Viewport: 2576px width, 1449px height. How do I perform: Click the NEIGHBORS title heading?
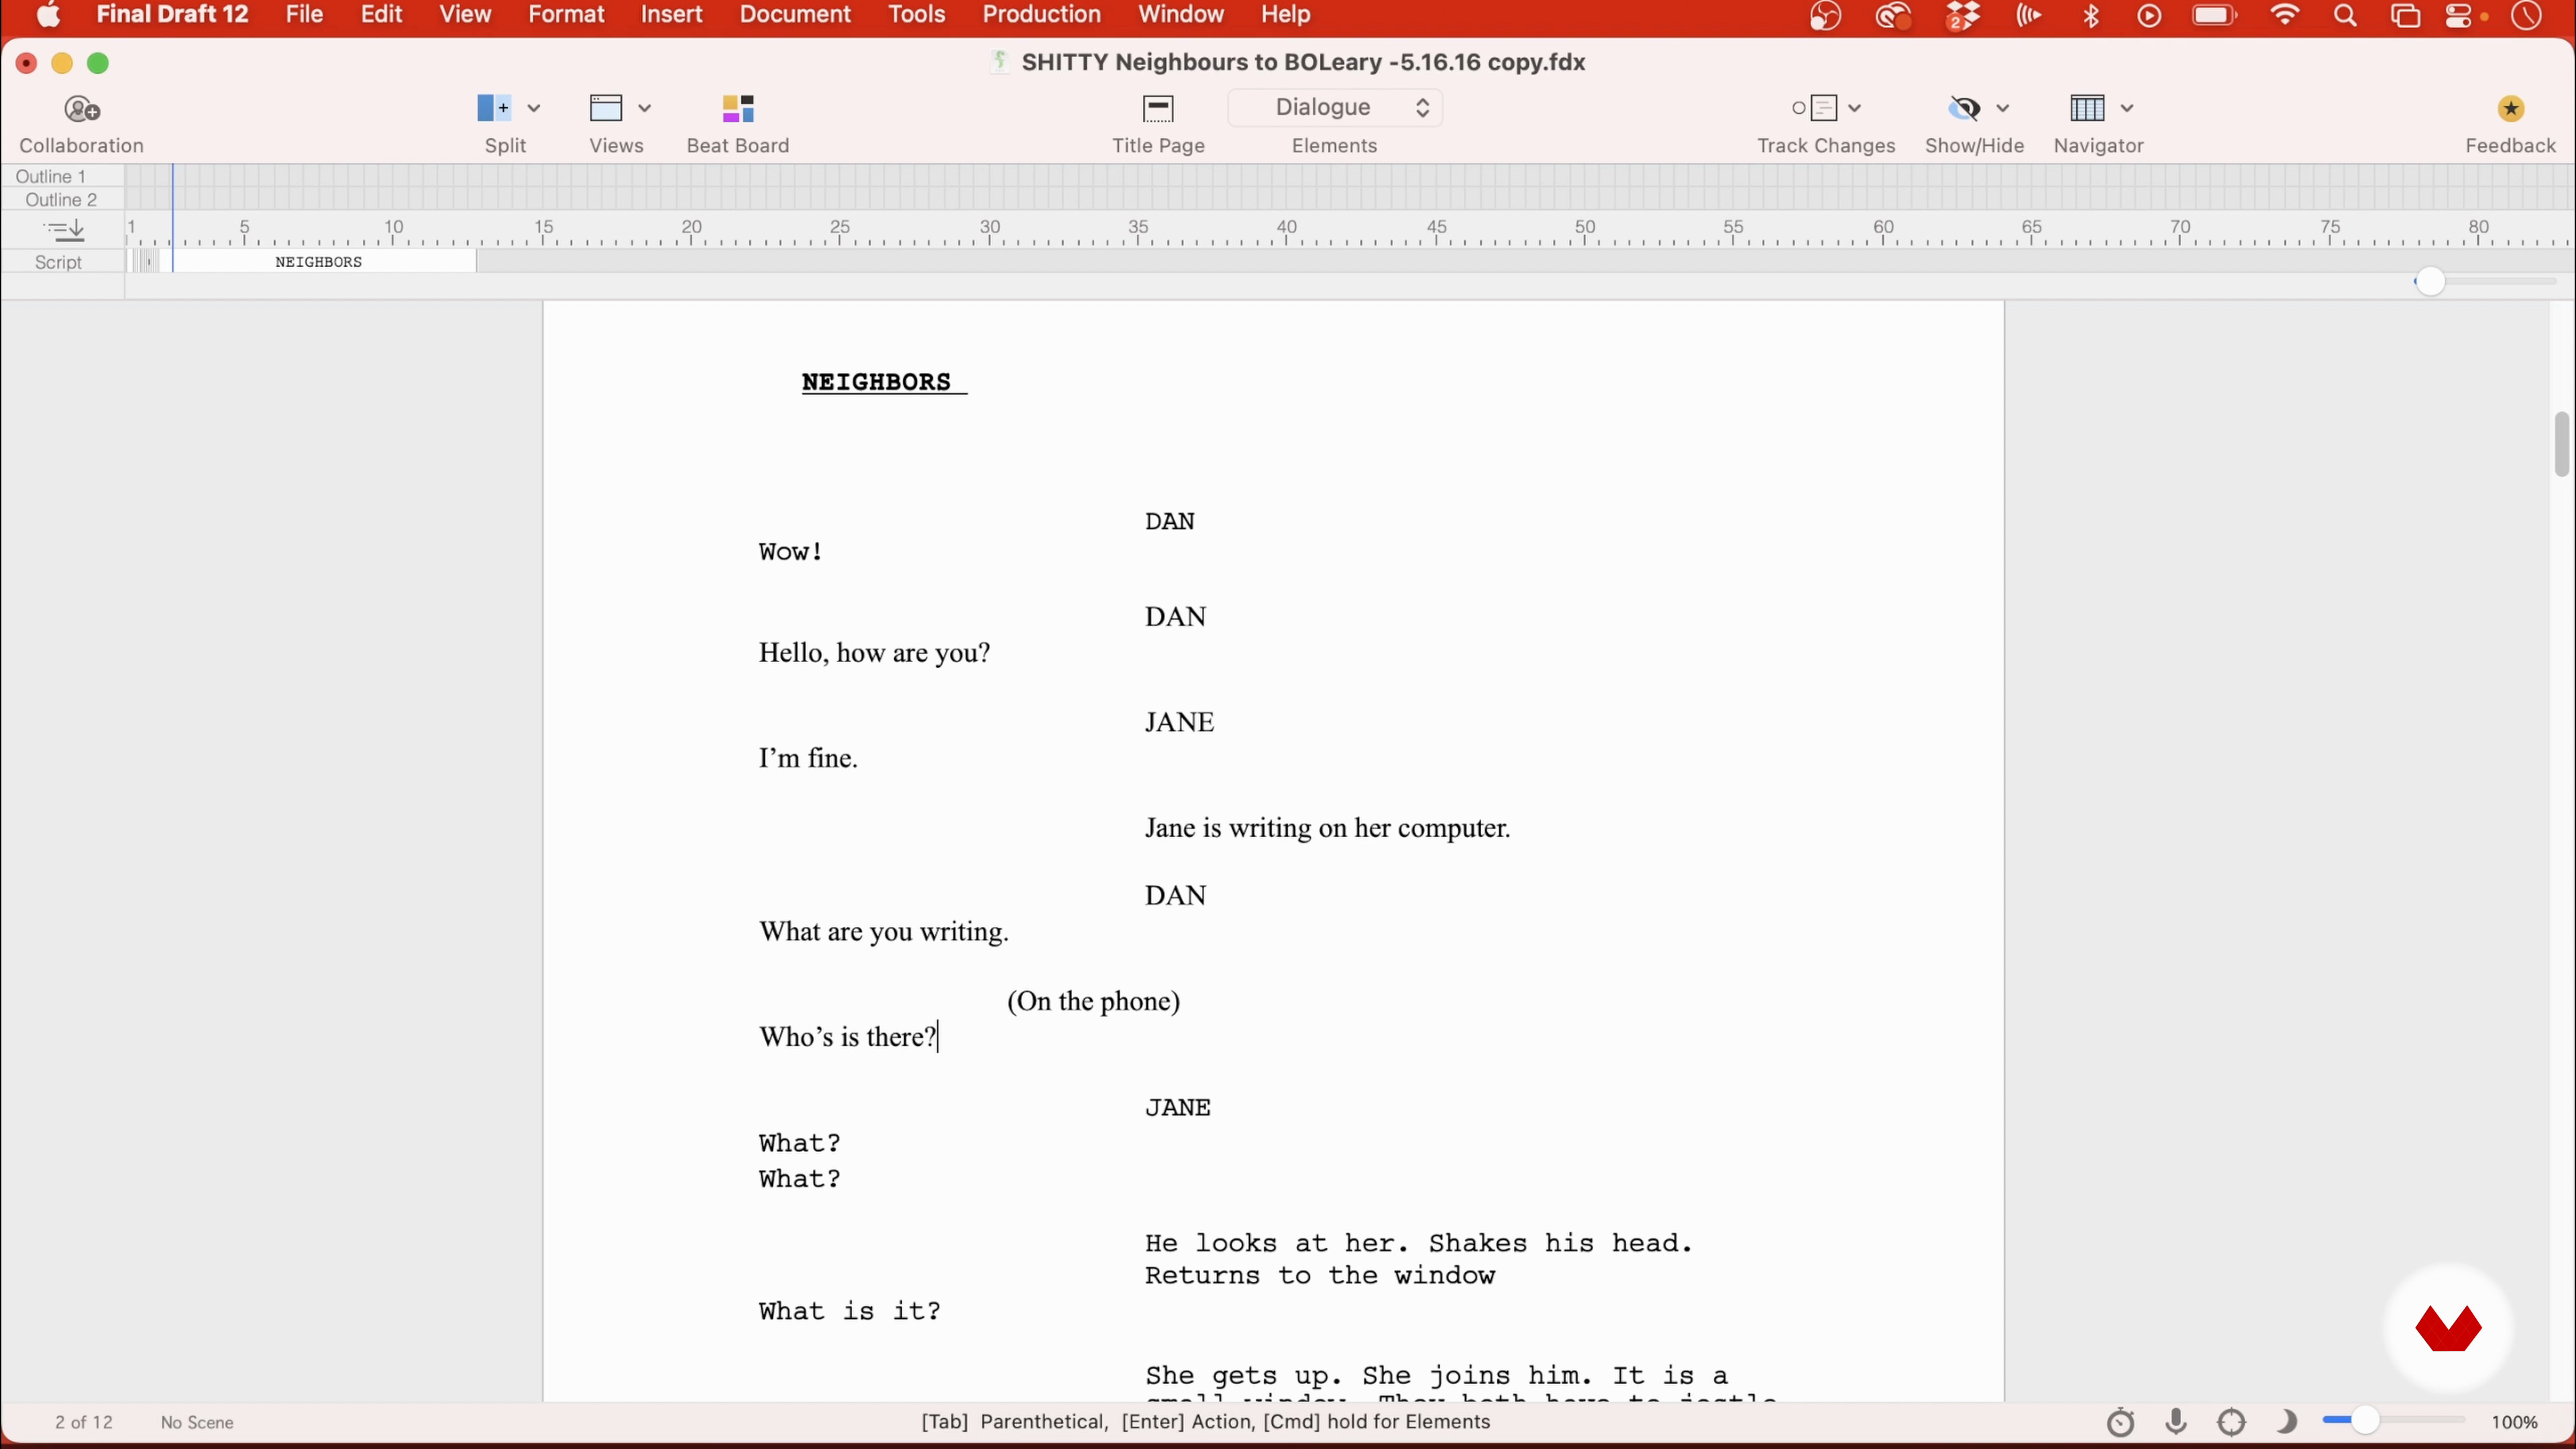884,382
